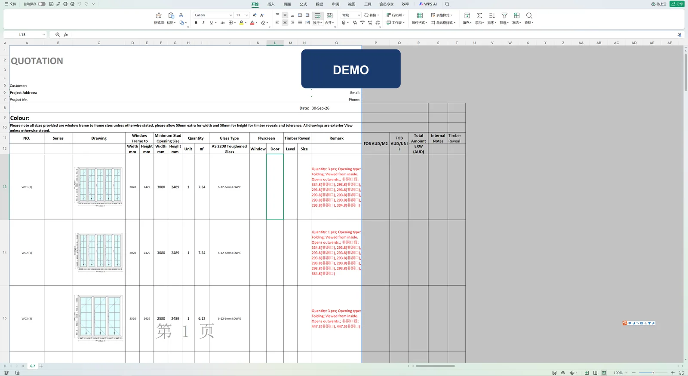Click the percent style icon
This screenshot has height=376, width=688.
(x=355, y=23)
